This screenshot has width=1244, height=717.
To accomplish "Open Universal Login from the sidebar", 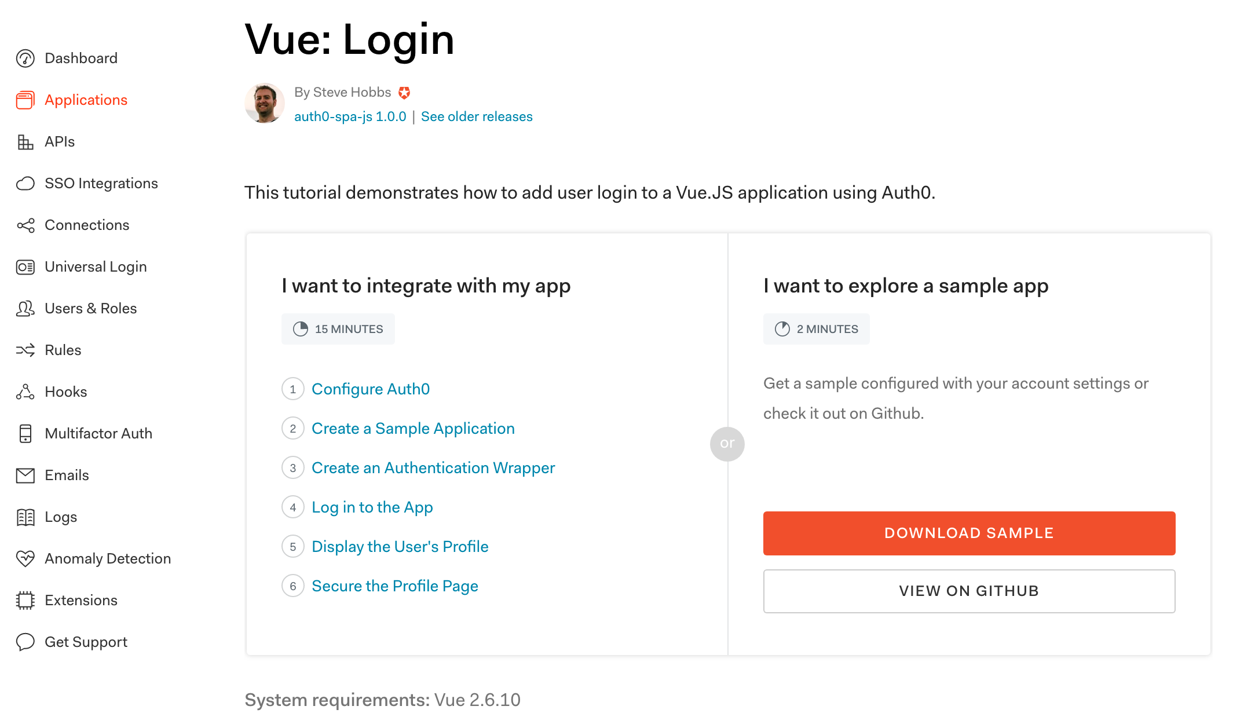I will point(96,267).
